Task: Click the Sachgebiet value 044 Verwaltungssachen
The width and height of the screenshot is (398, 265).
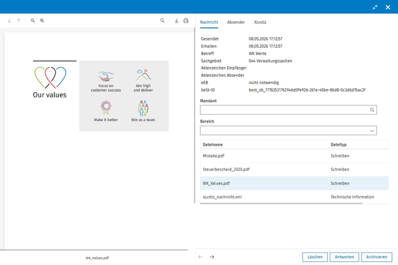Action: [271, 61]
